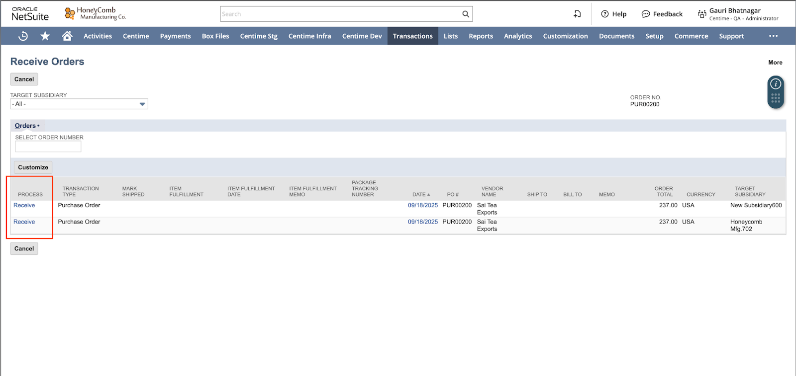Click Receive for Honeycomb Mfg.702 order
This screenshot has height=376, width=796.
tap(24, 222)
